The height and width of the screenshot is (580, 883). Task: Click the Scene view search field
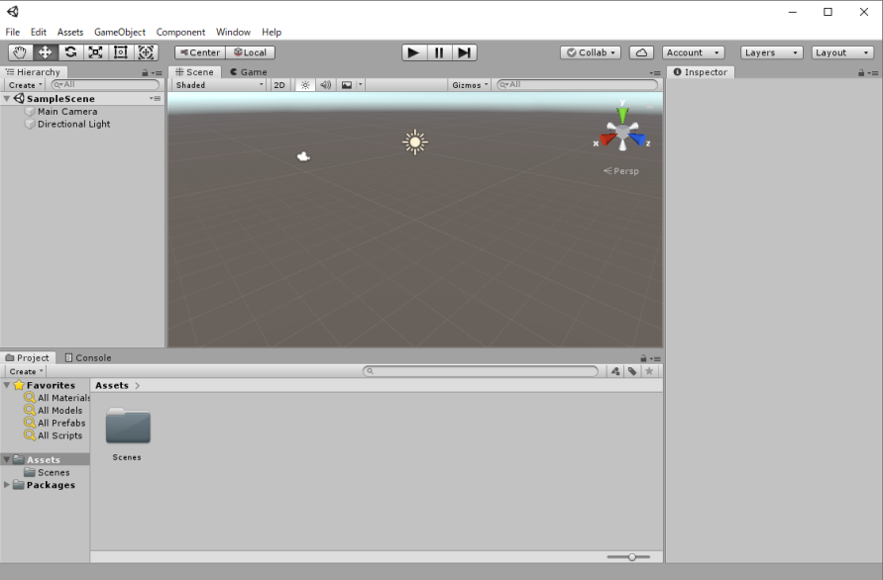pyautogui.click(x=577, y=84)
